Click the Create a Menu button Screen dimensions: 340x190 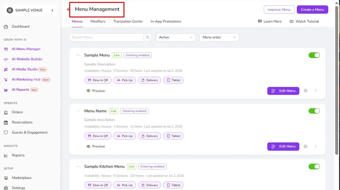[x=312, y=10]
